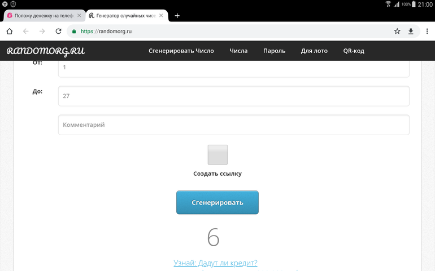Close the Положу денежку tab

(79, 16)
